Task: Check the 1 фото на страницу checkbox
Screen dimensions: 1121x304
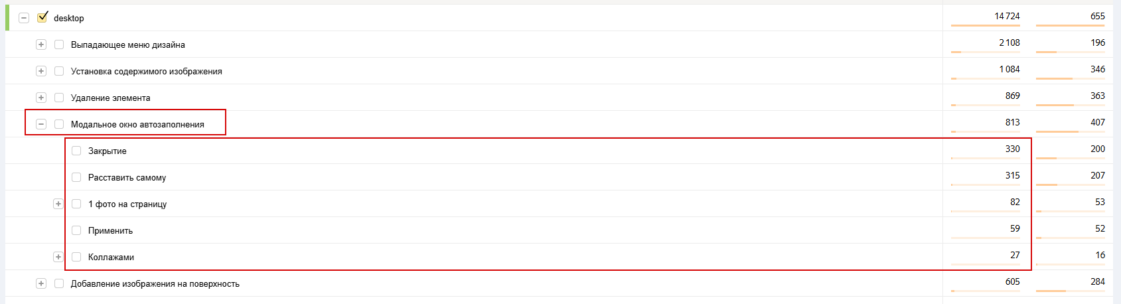Action: pos(76,204)
